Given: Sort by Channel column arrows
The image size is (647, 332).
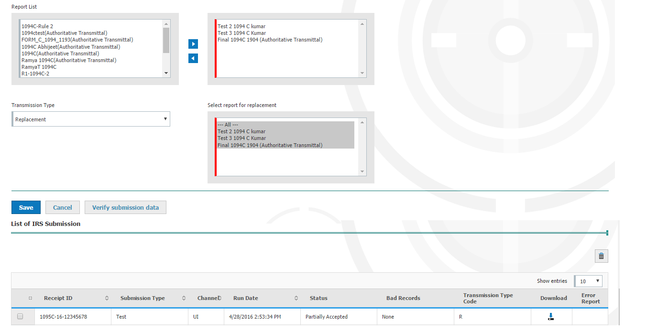Looking at the screenshot, I should [220, 298].
